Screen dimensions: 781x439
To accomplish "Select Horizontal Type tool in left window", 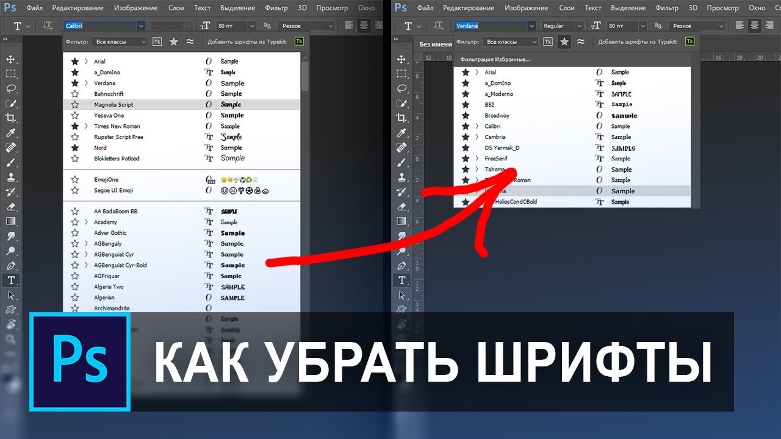I will coord(11,280).
